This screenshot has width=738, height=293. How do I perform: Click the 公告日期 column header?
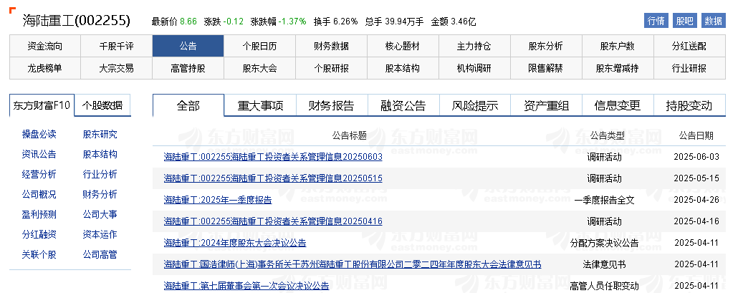click(x=696, y=136)
